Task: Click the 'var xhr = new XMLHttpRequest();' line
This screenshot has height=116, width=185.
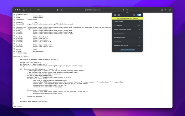Action: (x=40, y=76)
